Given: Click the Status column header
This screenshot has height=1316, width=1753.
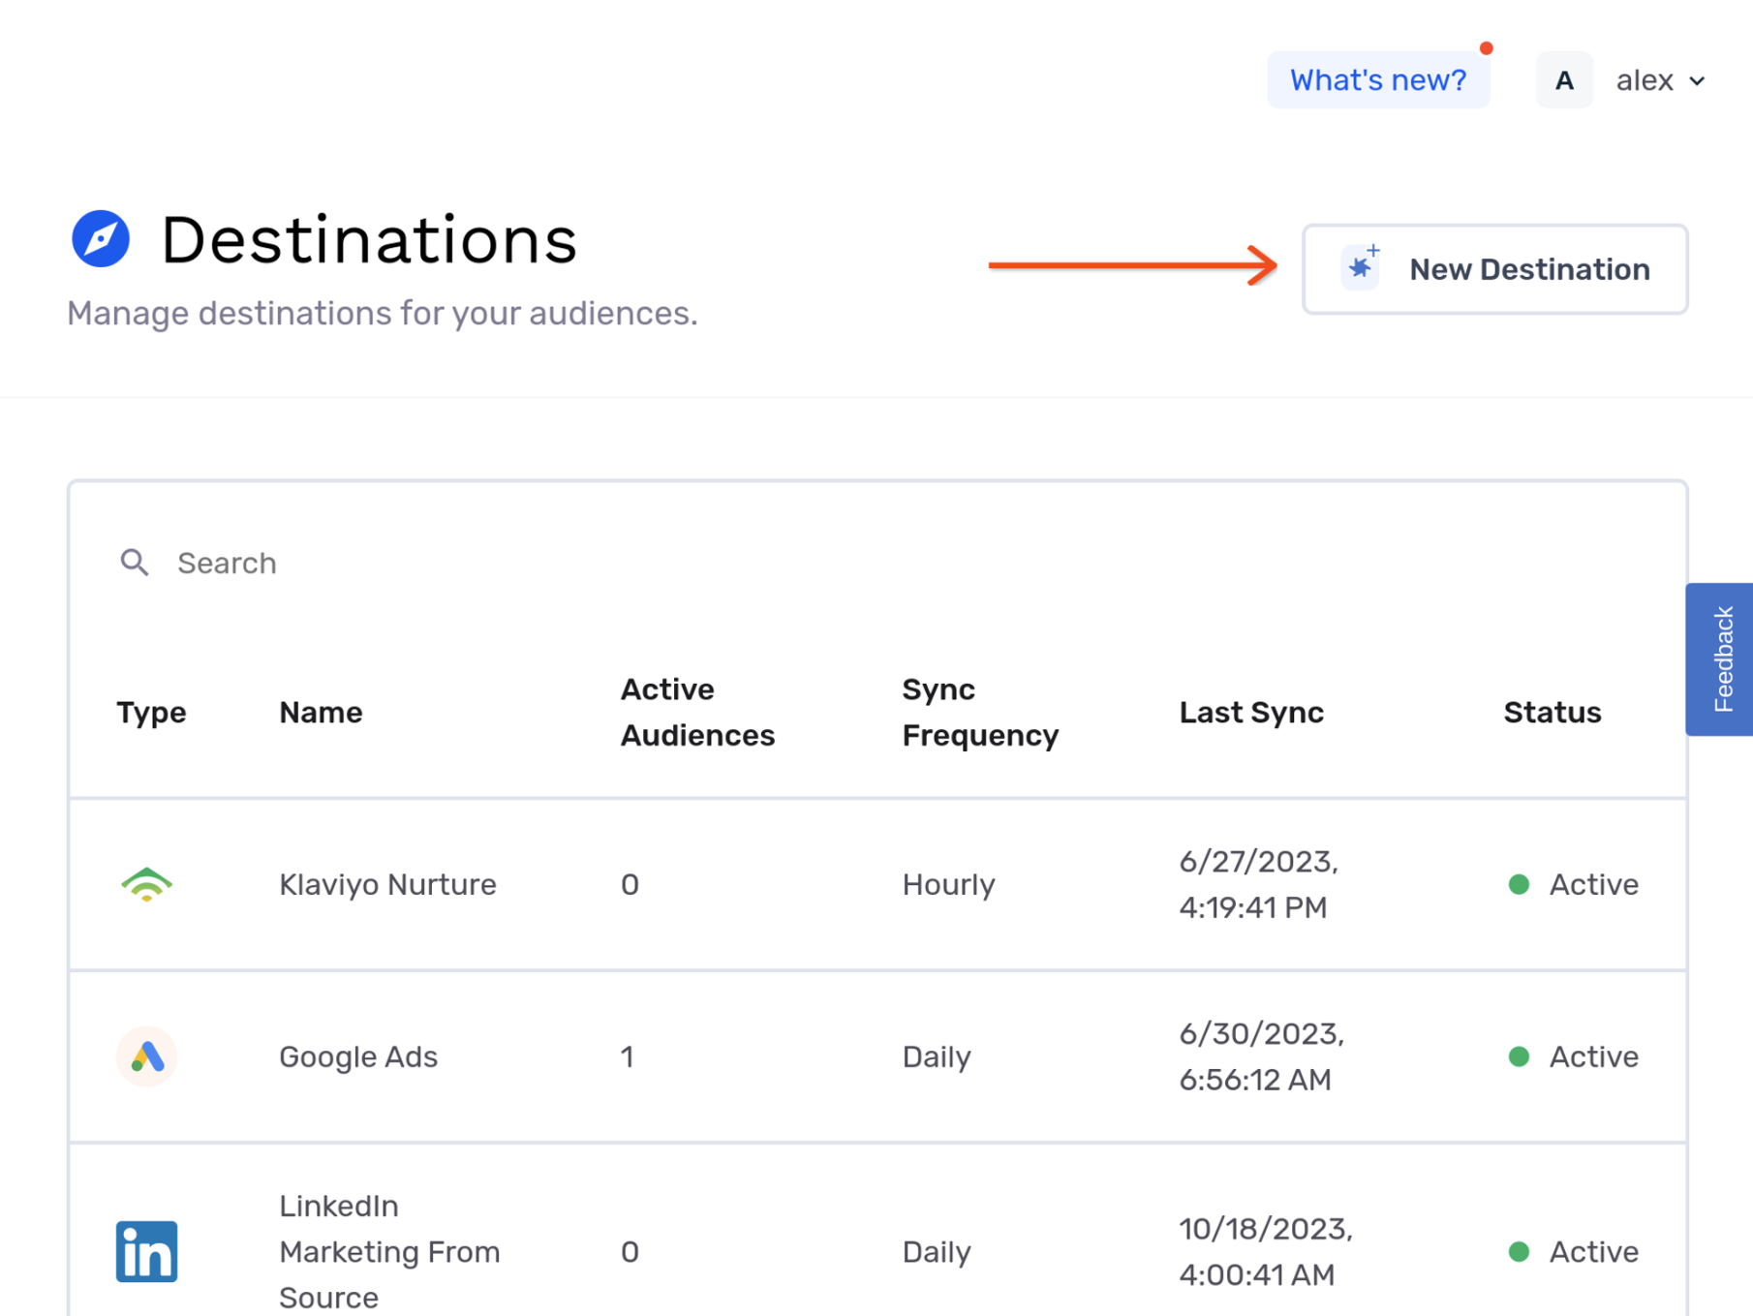Looking at the screenshot, I should click(x=1552, y=713).
